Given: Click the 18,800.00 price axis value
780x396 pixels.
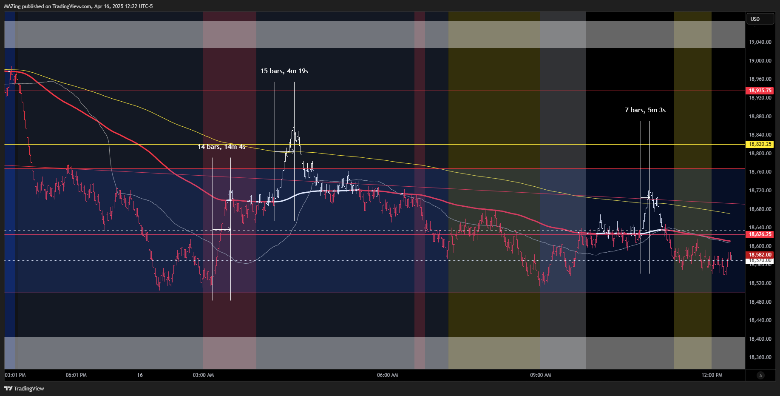Looking at the screenshot, I should (760, 154).
